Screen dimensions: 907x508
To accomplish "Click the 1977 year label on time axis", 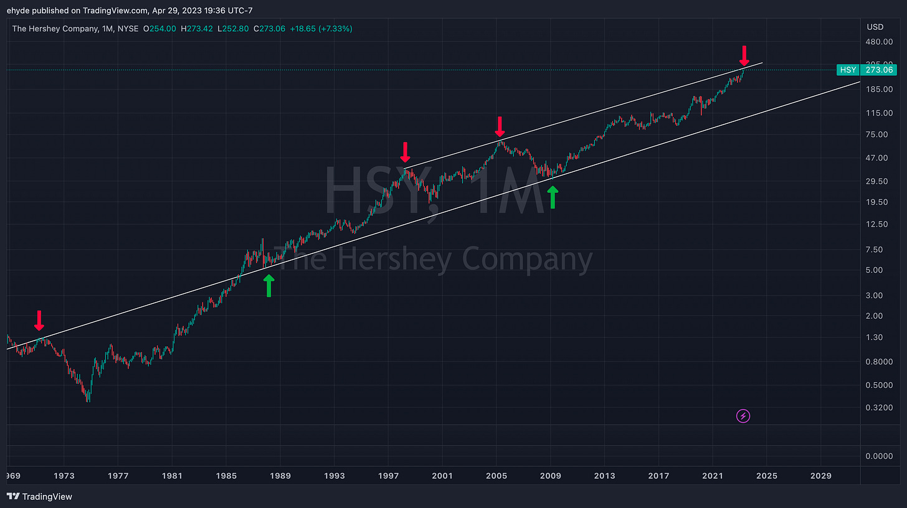I will click(x=118, y=476).
